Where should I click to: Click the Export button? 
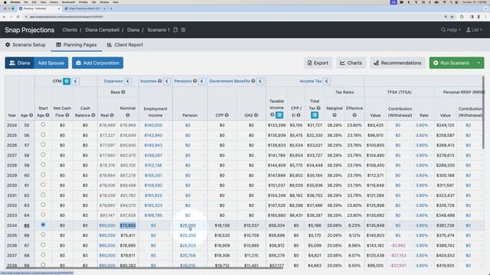[x=318, y=63]
